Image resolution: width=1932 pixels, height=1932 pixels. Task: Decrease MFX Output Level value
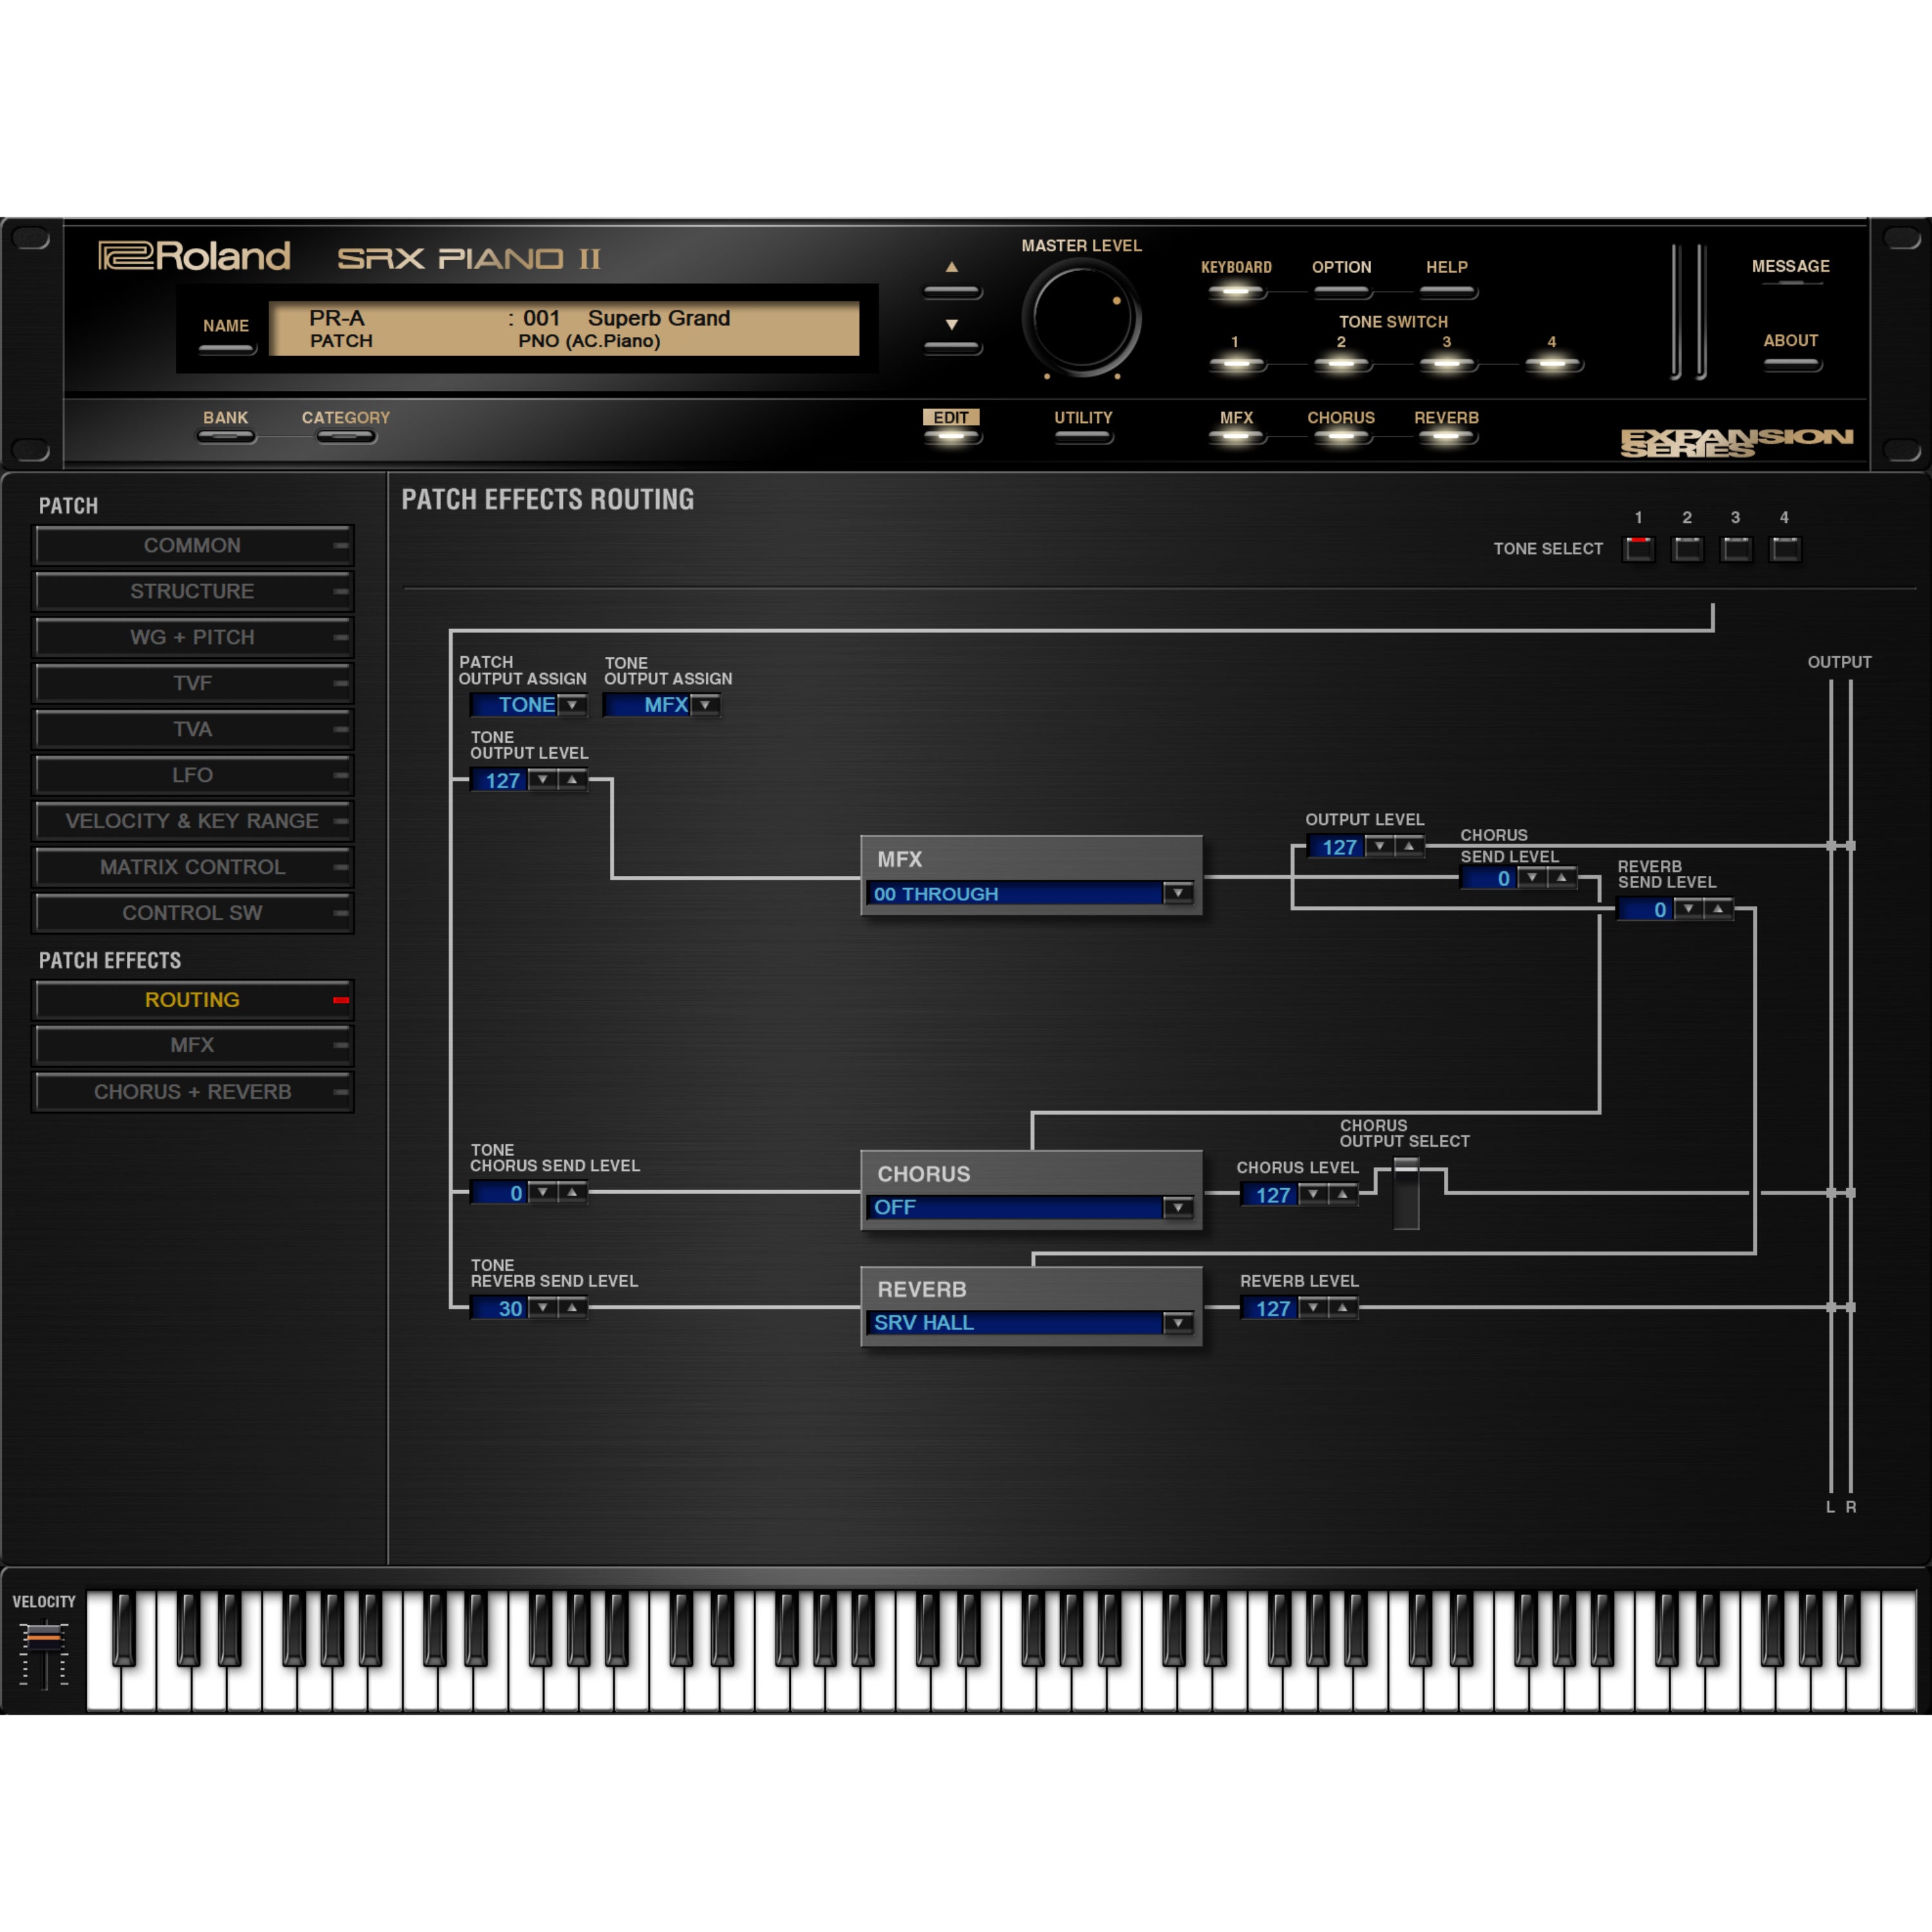pyautogui.click(x=1379, y=846)
